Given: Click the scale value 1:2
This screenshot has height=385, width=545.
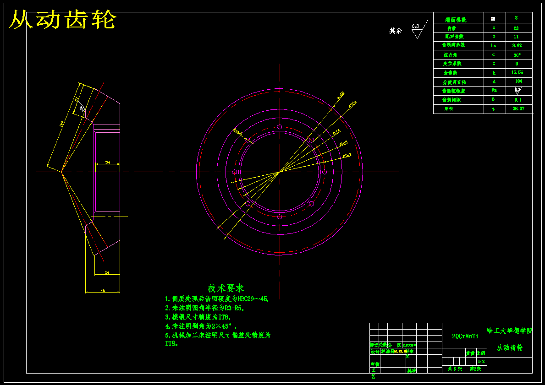Looking at the screenshot, I should 481,361.
